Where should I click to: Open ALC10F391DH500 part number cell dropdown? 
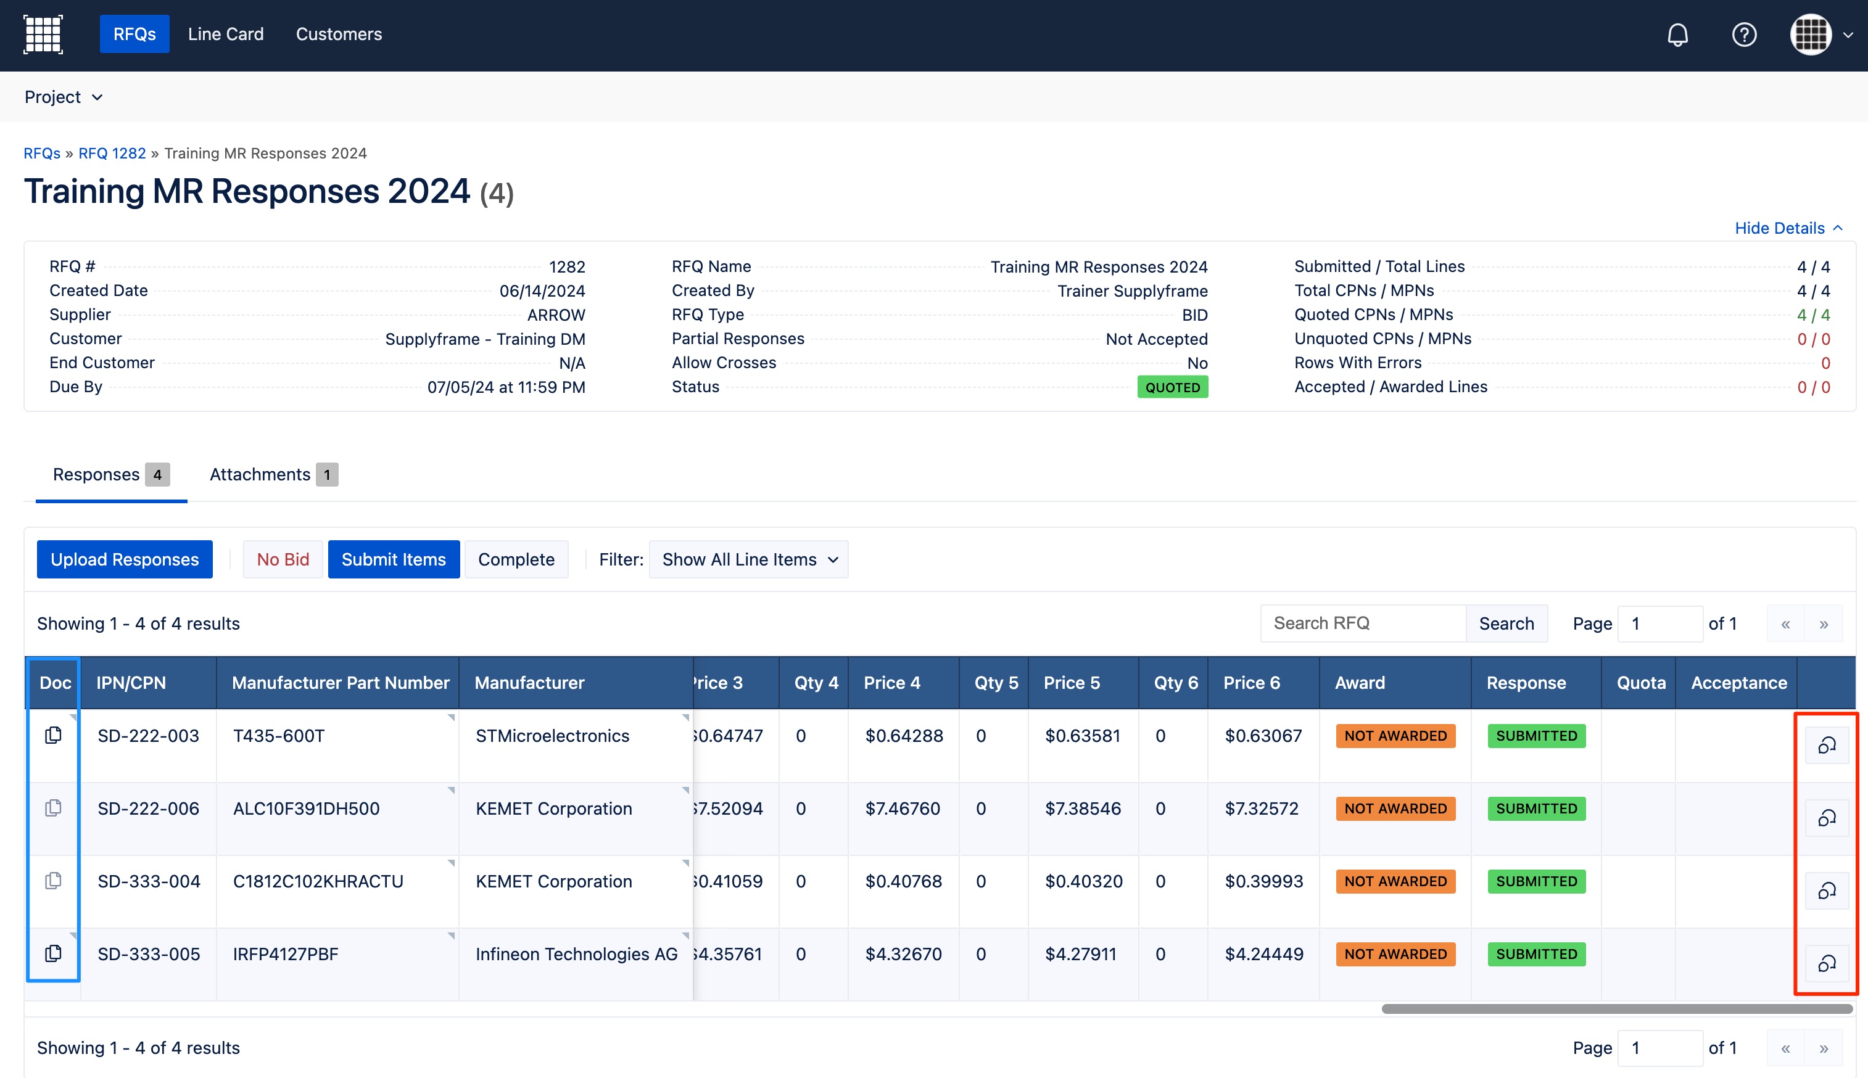pos(451,790)
